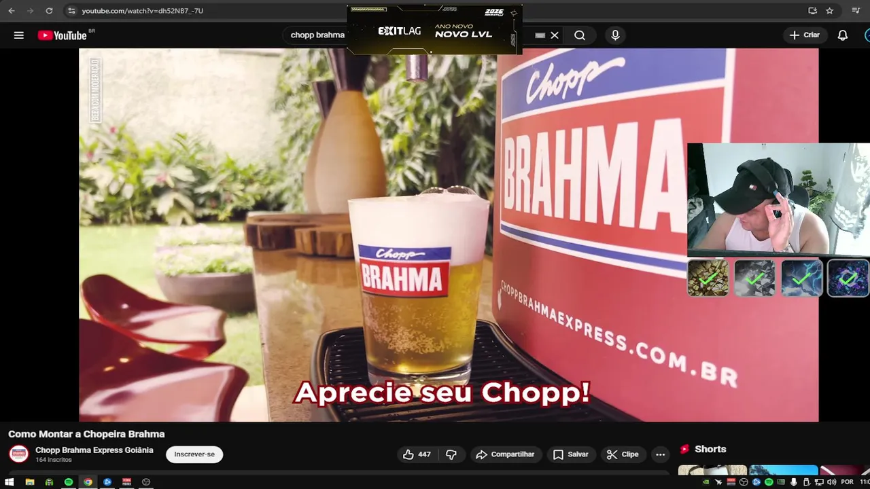Select the fourth purple galaxy overlay tile
The width and height of the screenshot is (870, 489).
pos(848,278)
